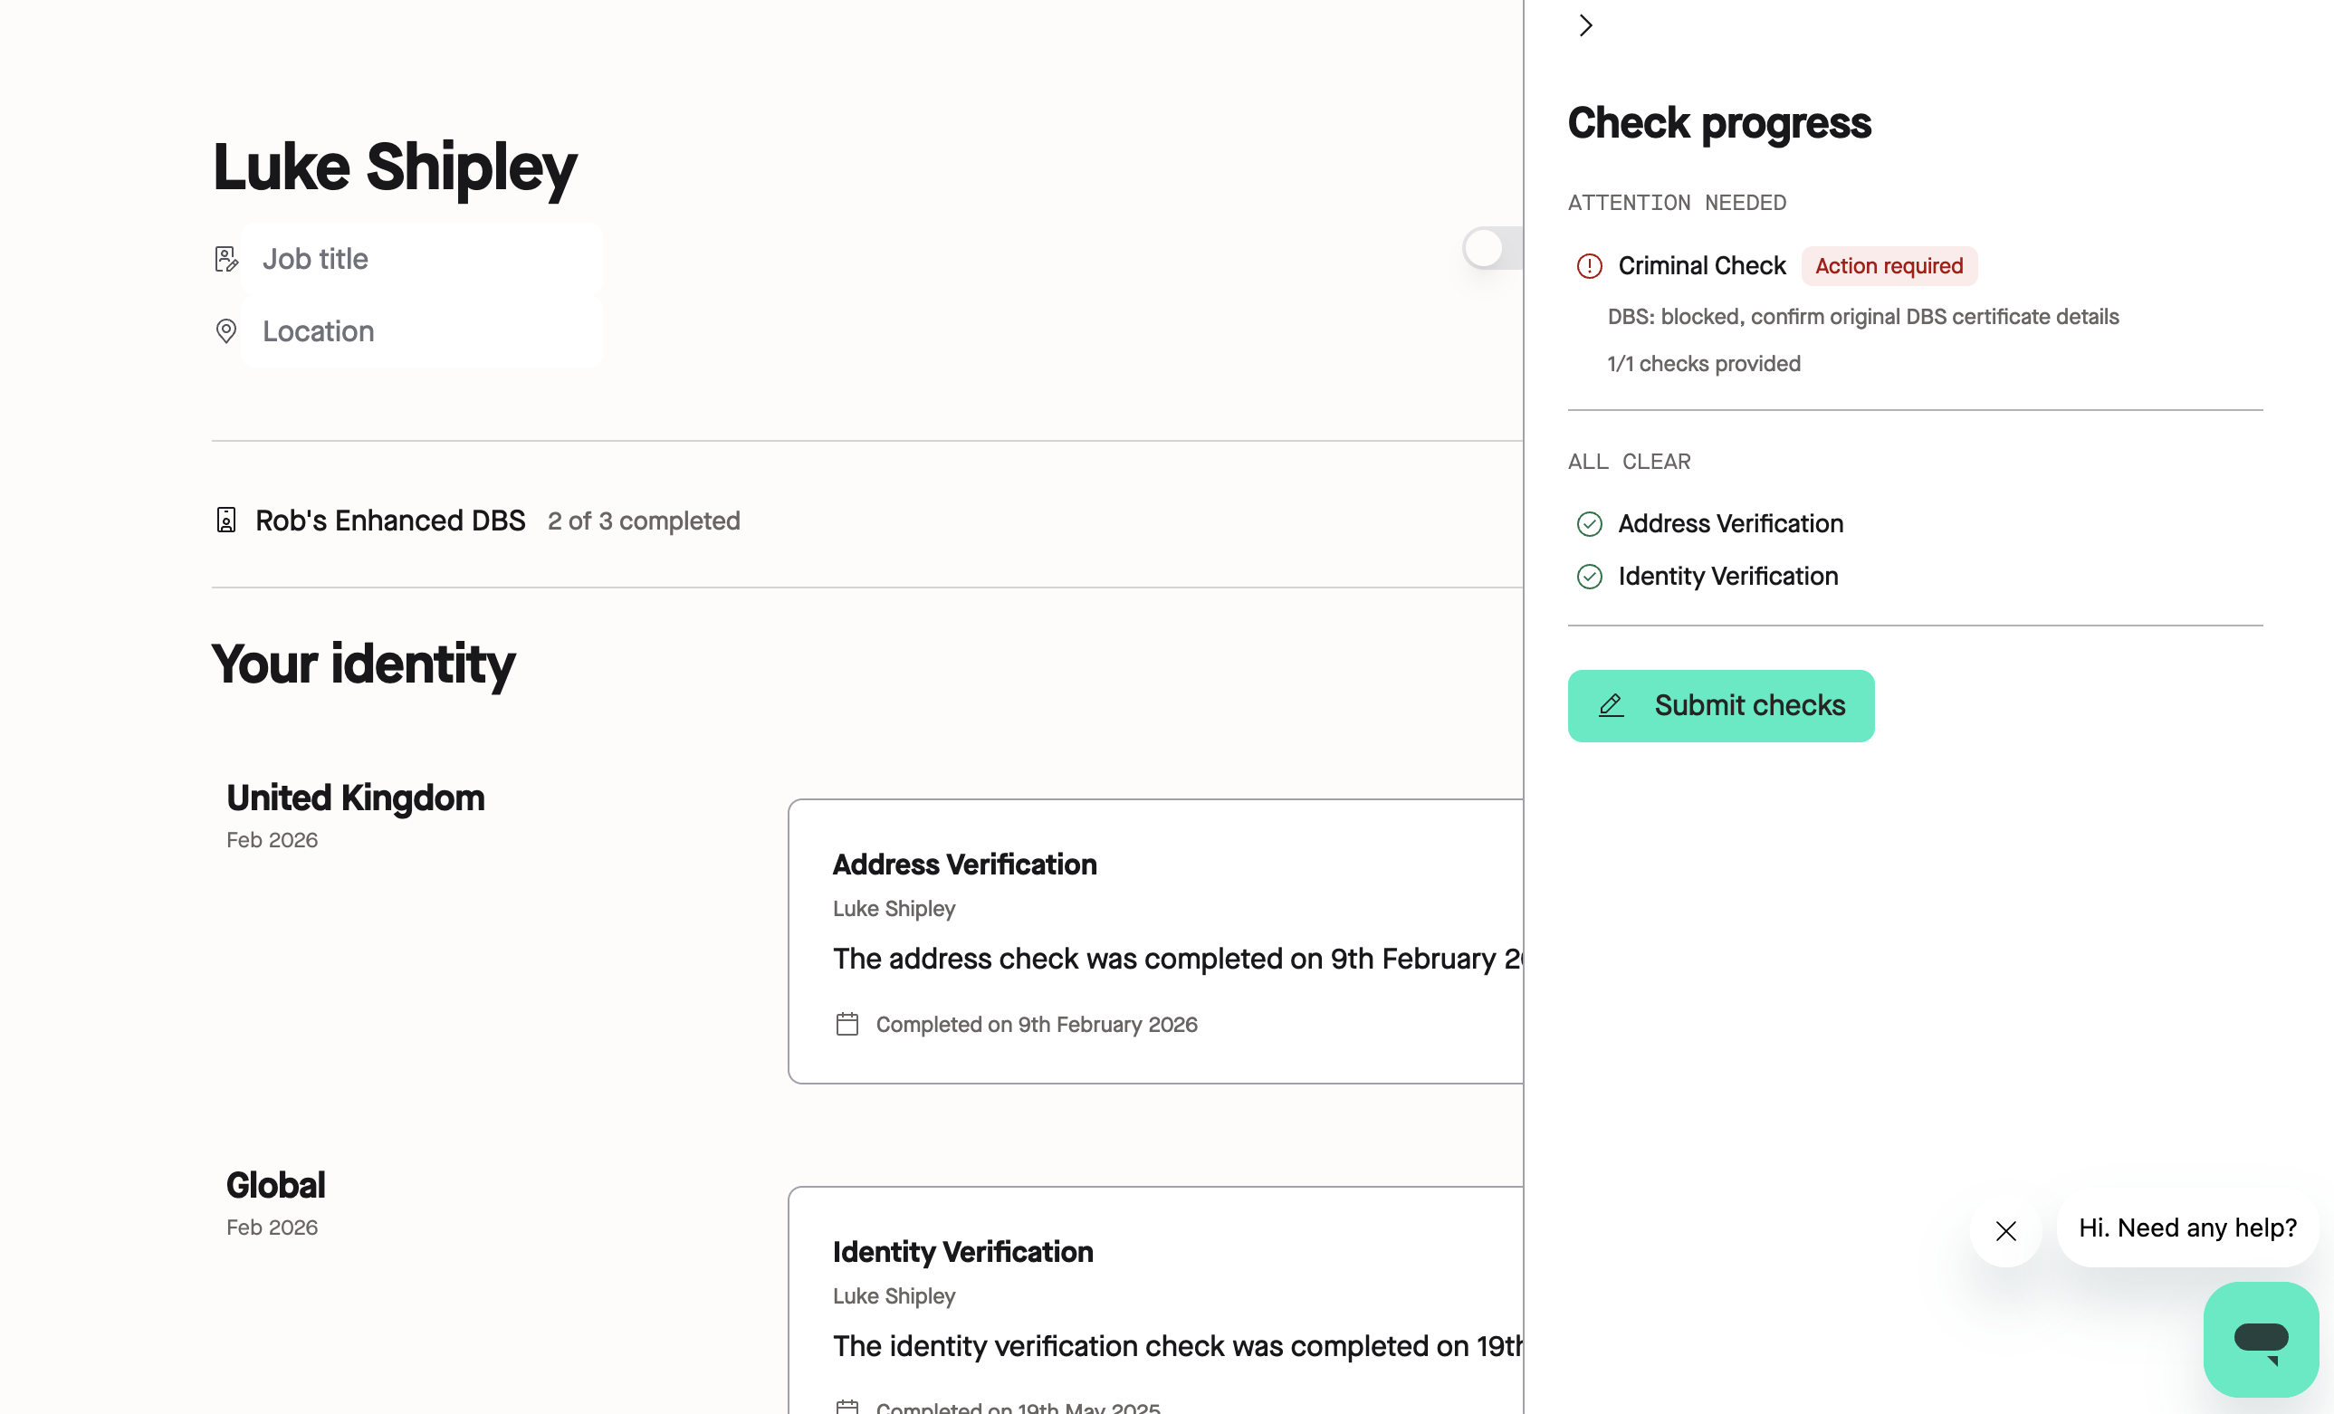This screenshot has height=1414, width=2334.
Task: Select Identity Verification in the All Clear list
Action: click(1727, 577)
